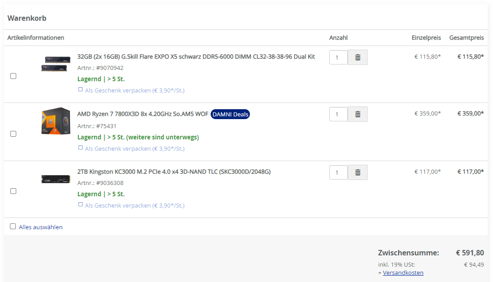This screenshot has height=282, width=493.
Task: Click quantity field of Kingston KC3000 SSD
Action: (338, 172)
